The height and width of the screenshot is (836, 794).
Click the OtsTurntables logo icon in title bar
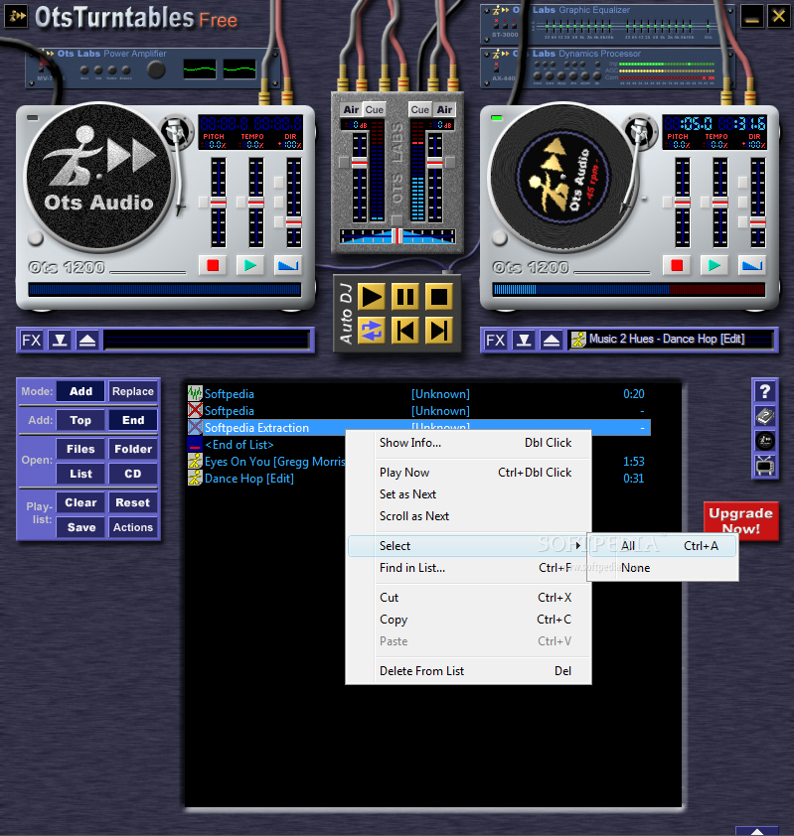[x=17, y=16]
